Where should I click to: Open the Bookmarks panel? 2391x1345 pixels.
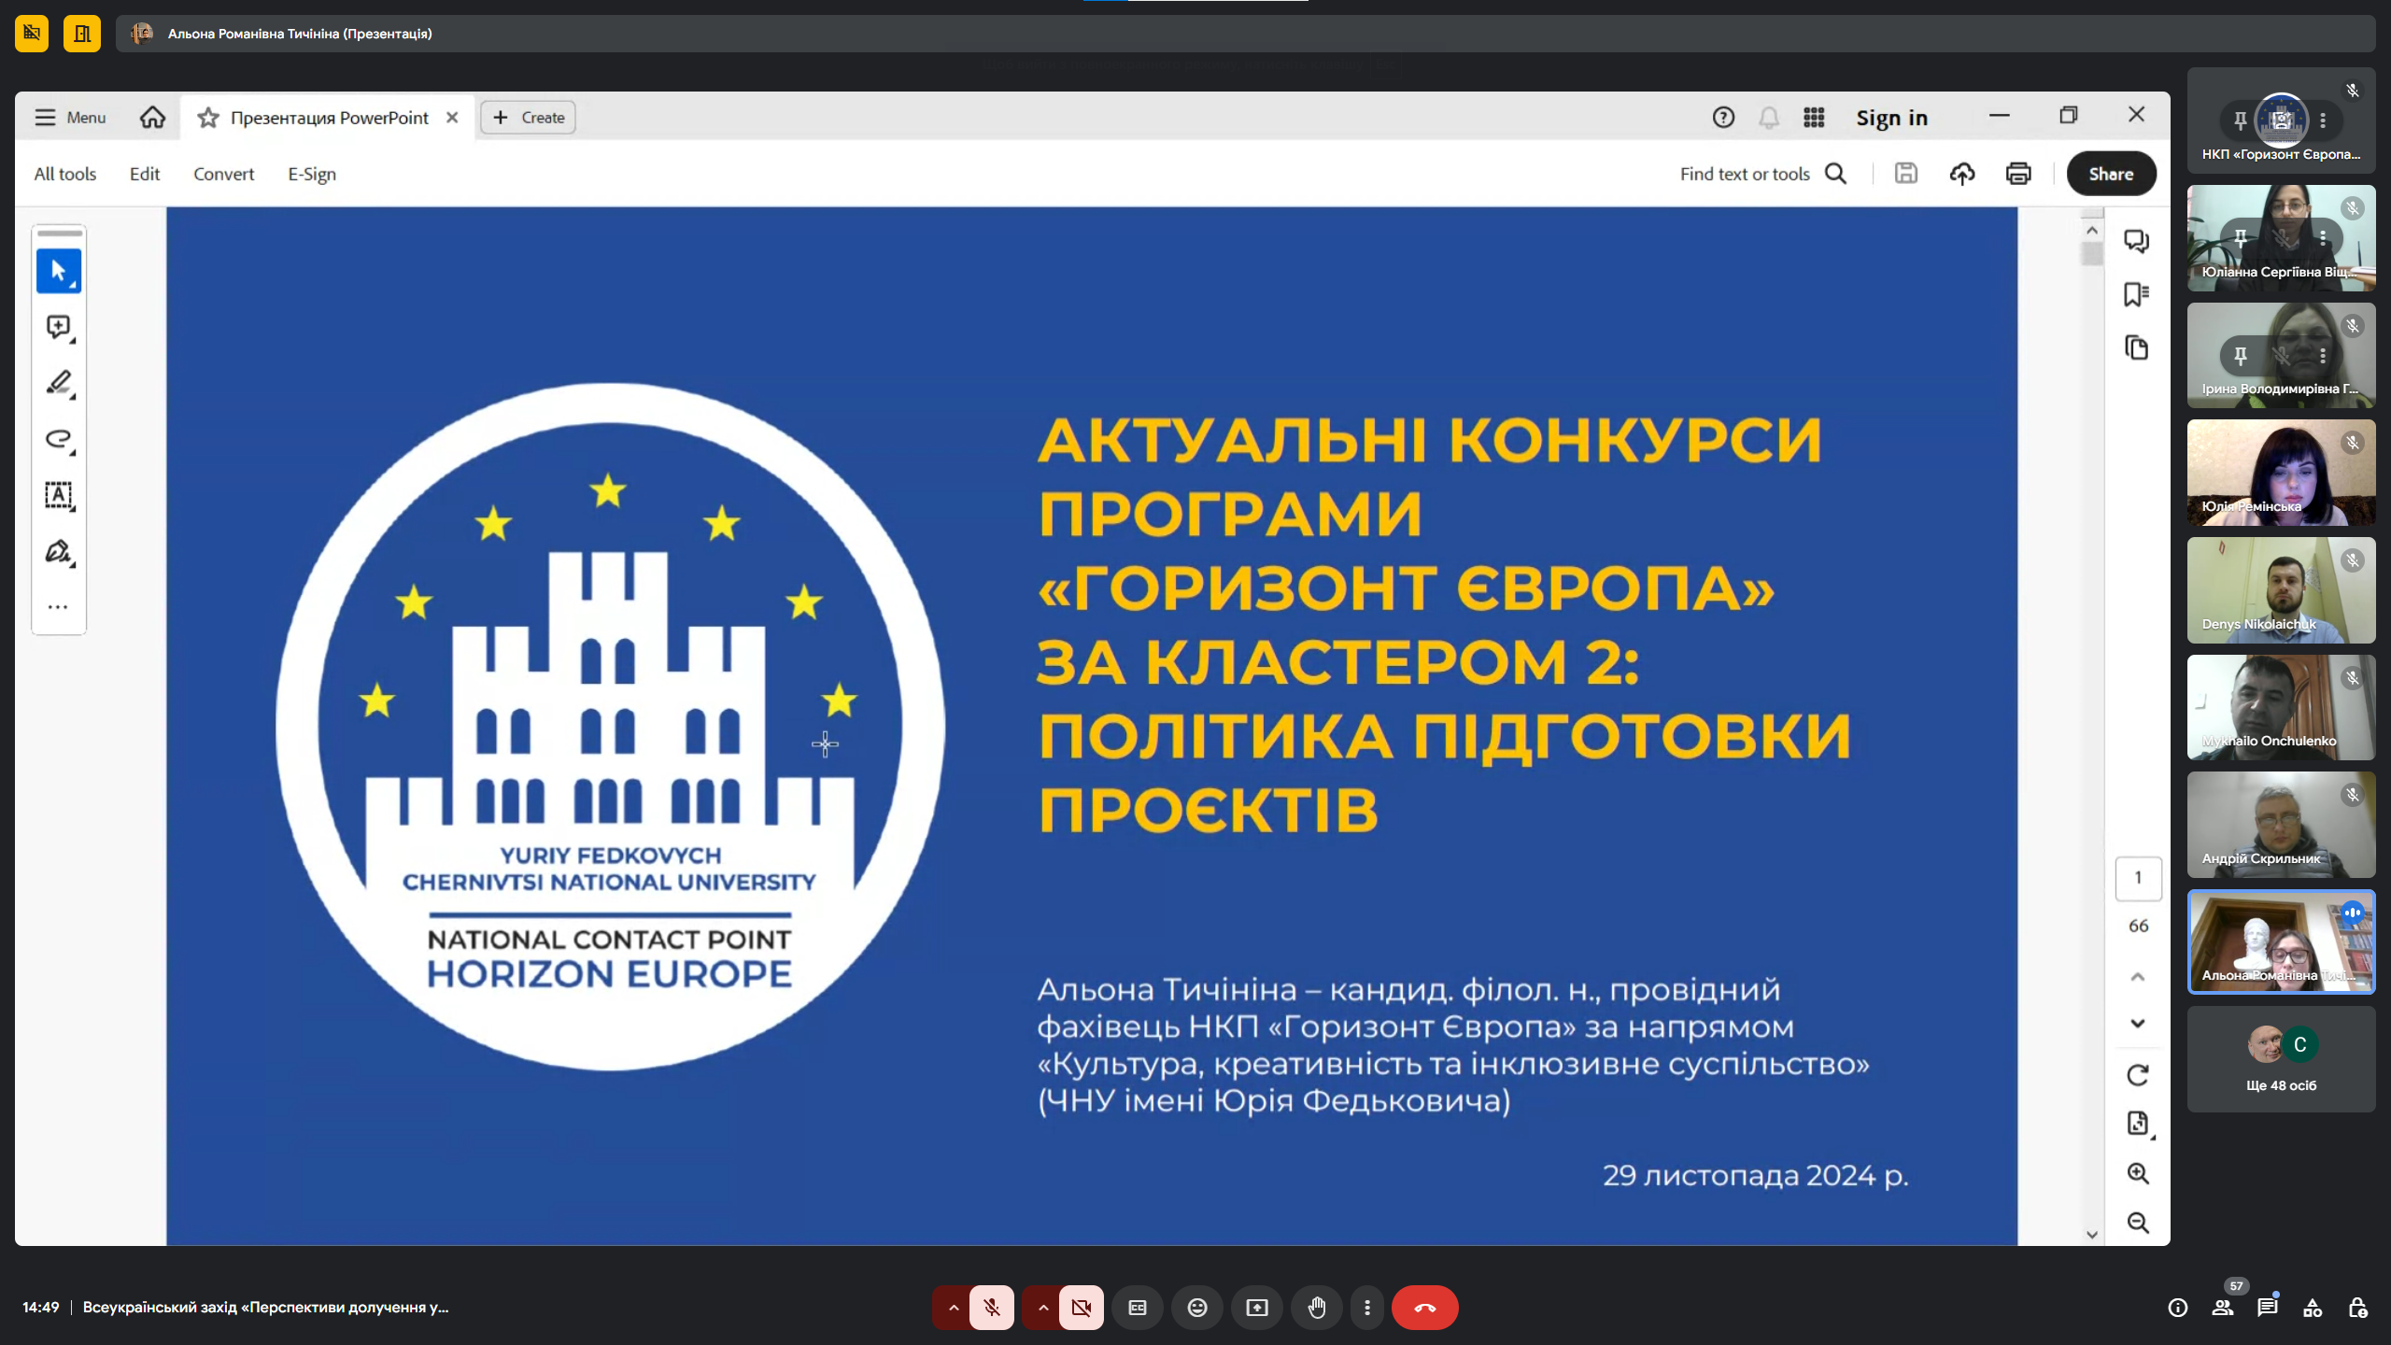pyautogui.click(x=2138, y=293)
